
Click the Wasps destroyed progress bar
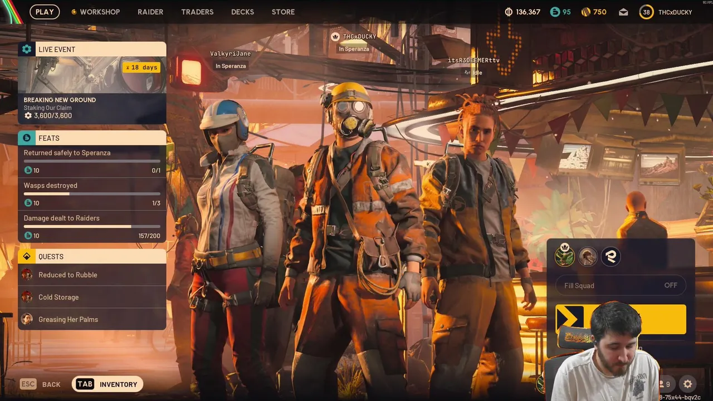[92, 194]
